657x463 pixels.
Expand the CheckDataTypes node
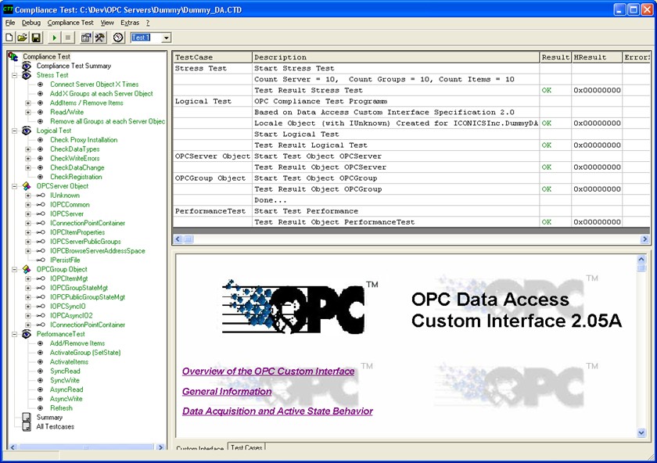(28, 149)
